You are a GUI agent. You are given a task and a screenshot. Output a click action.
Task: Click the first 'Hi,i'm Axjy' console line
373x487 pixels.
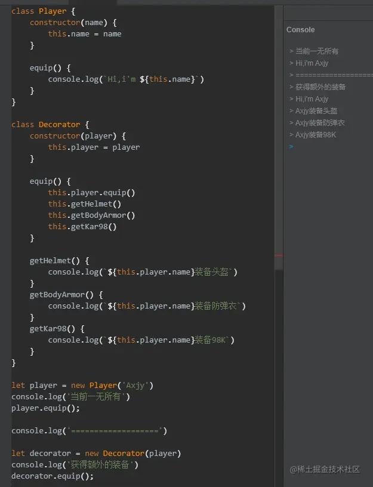[312, 63]
